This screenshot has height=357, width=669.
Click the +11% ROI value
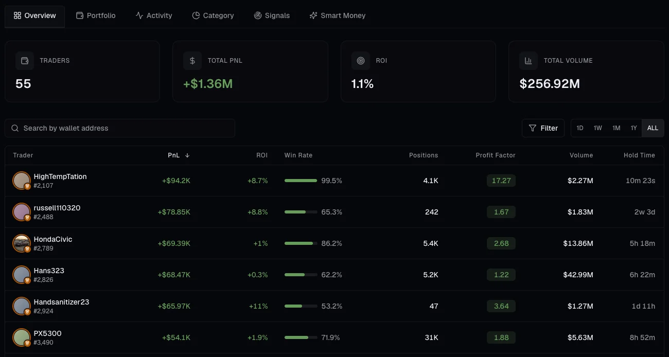click(x=258, y=306)
